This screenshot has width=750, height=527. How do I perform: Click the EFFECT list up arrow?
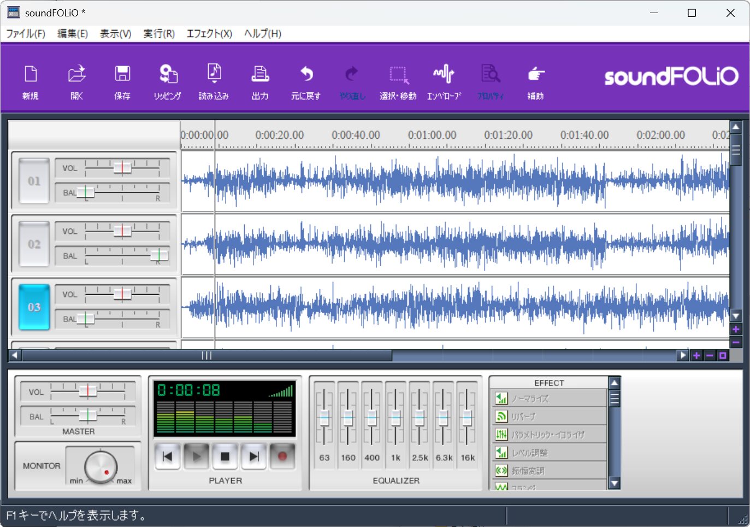615,383
